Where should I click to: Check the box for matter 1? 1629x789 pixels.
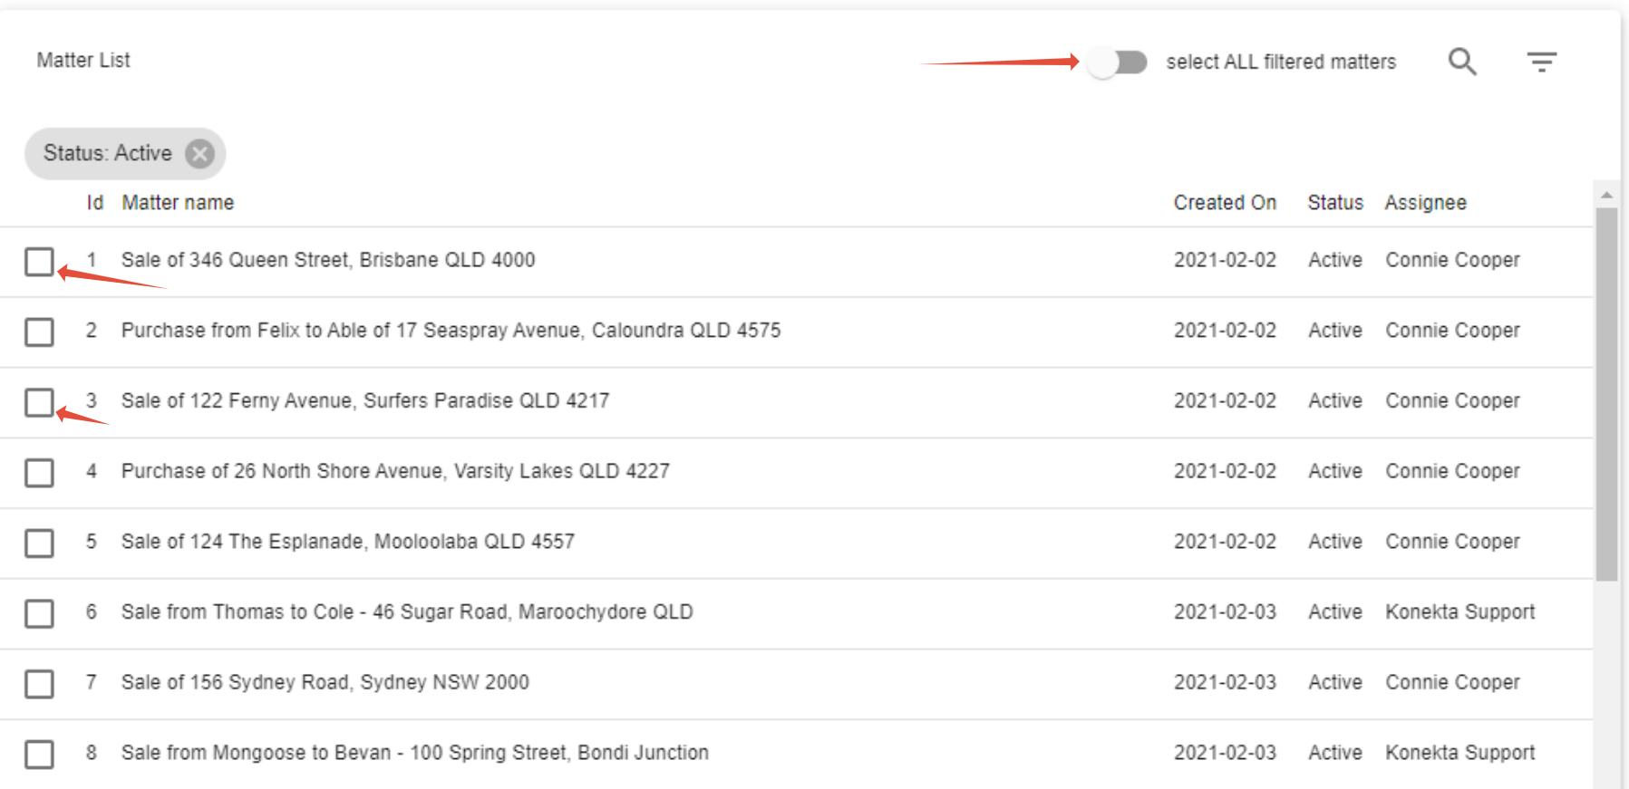click(39, 262)
